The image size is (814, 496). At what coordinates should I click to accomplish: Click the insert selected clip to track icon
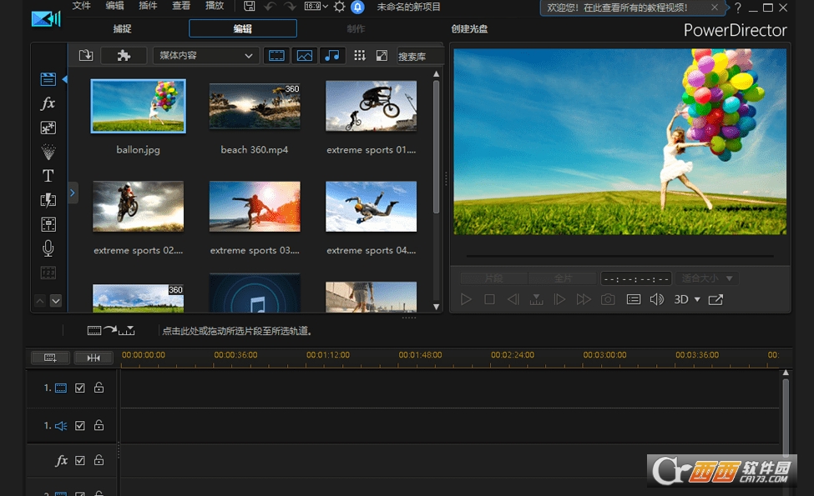pyautogui.click(x=111, y=330)
